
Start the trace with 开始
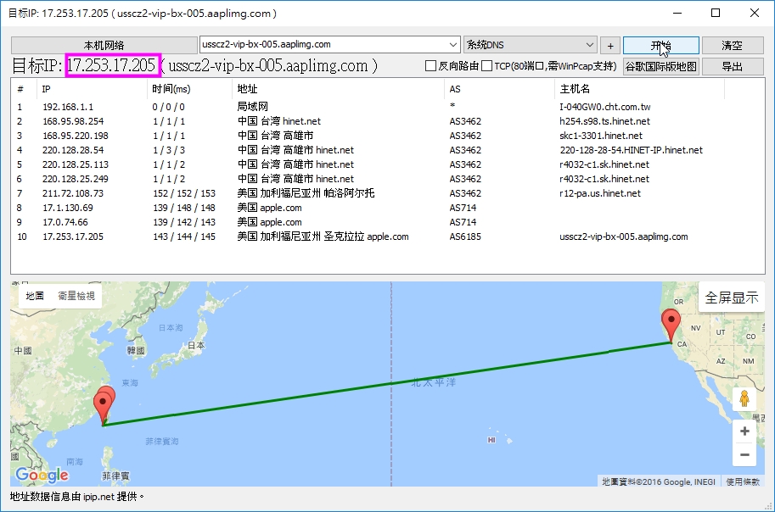pos(660,46)
